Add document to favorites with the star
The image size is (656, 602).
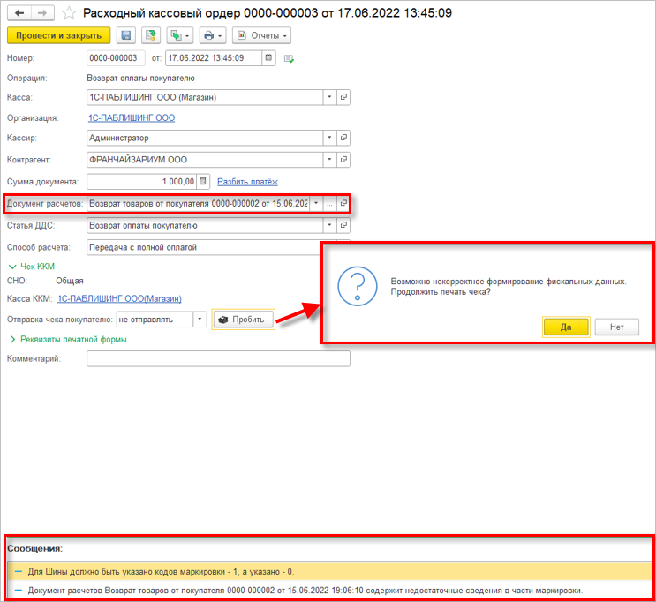click(69, 13)
